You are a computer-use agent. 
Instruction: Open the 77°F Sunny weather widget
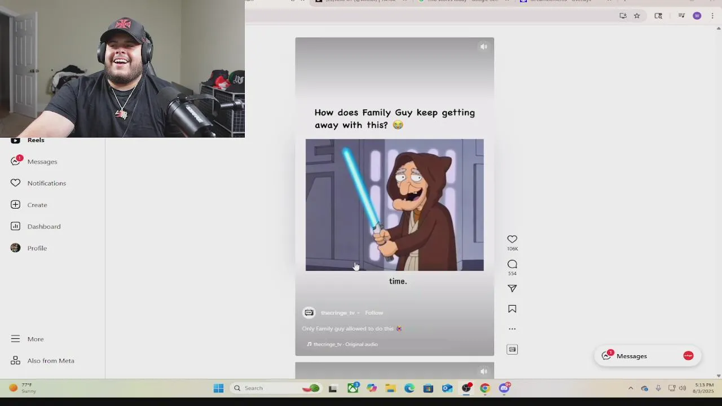(23, 388)
